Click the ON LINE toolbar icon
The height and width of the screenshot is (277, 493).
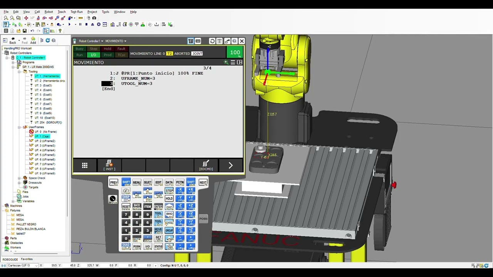[x=164, y=25]
